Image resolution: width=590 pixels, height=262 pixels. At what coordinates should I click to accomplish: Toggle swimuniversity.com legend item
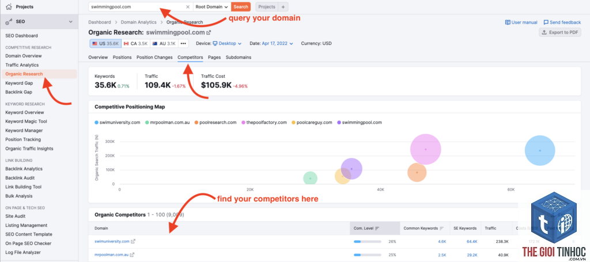[118, 123]
